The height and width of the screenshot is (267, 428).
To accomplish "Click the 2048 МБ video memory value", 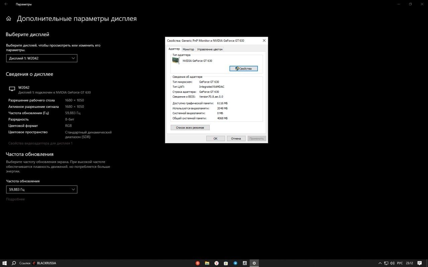I will pyautogui.click(x=222, y=108).
